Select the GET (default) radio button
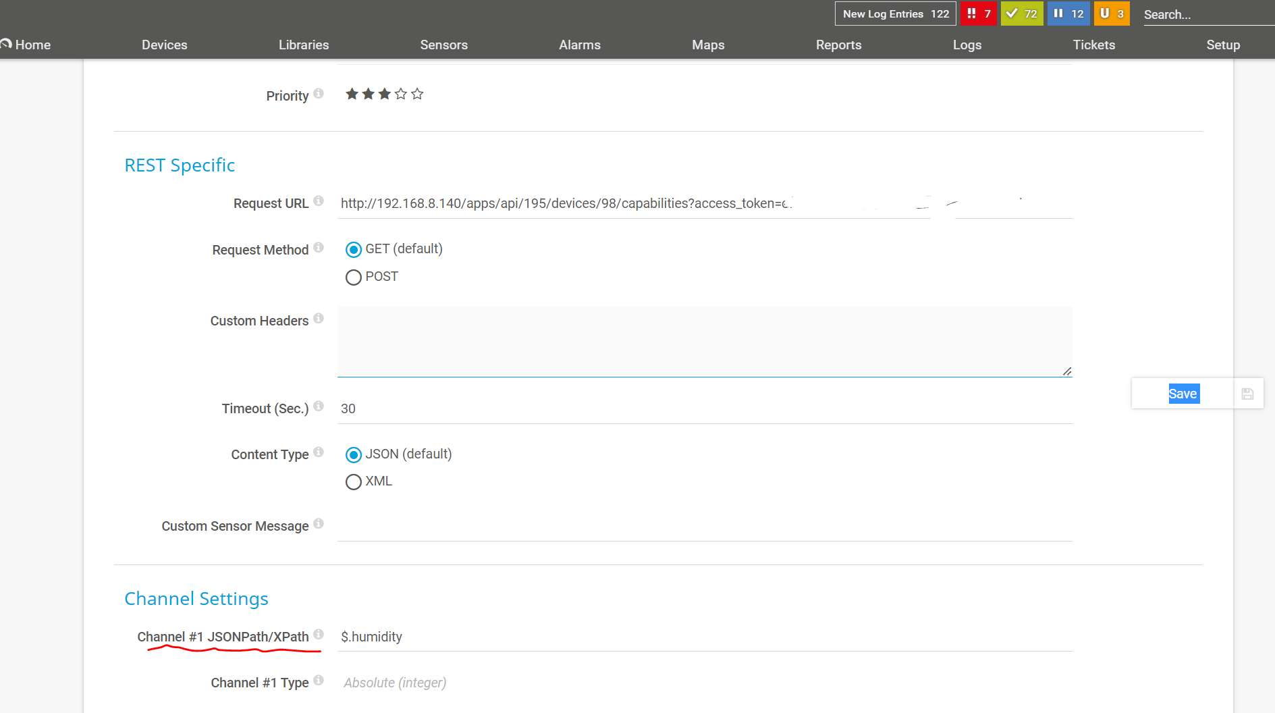 [x=353, y=250]
